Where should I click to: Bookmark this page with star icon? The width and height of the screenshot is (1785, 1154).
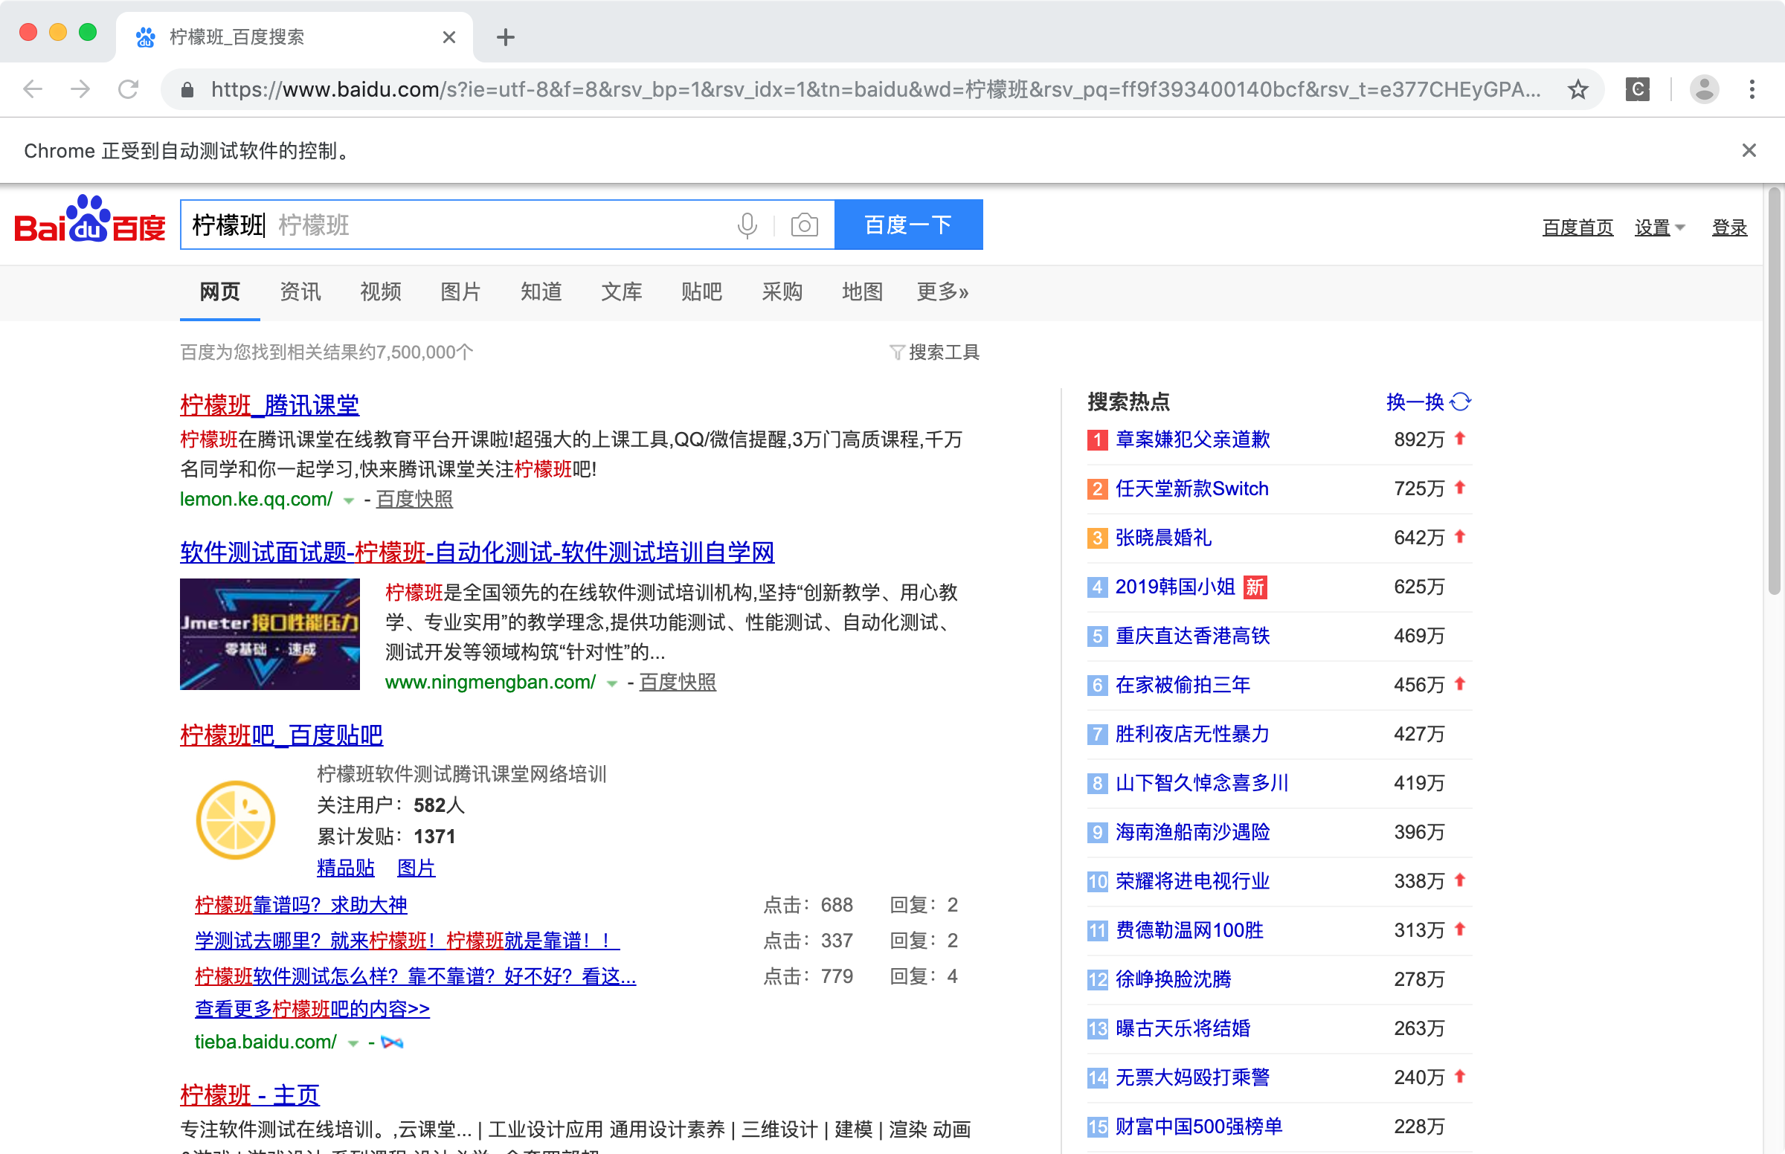click(1577, 90)
